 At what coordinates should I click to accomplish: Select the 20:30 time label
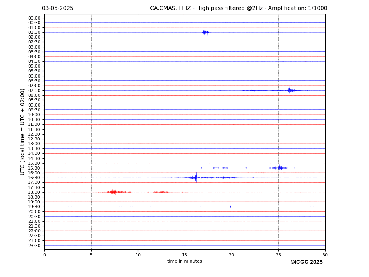34,217
